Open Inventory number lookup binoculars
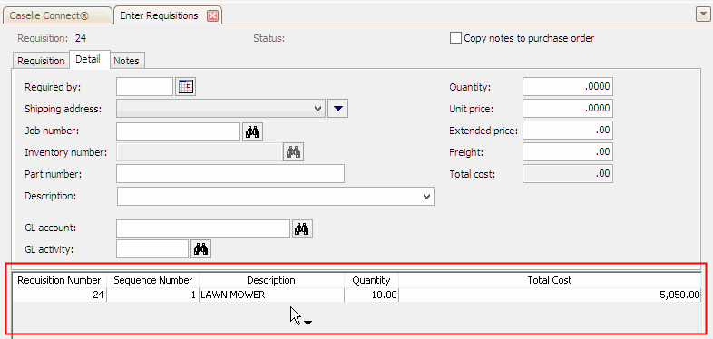Viewport: 713px width, 339px height. coord(293,152)
